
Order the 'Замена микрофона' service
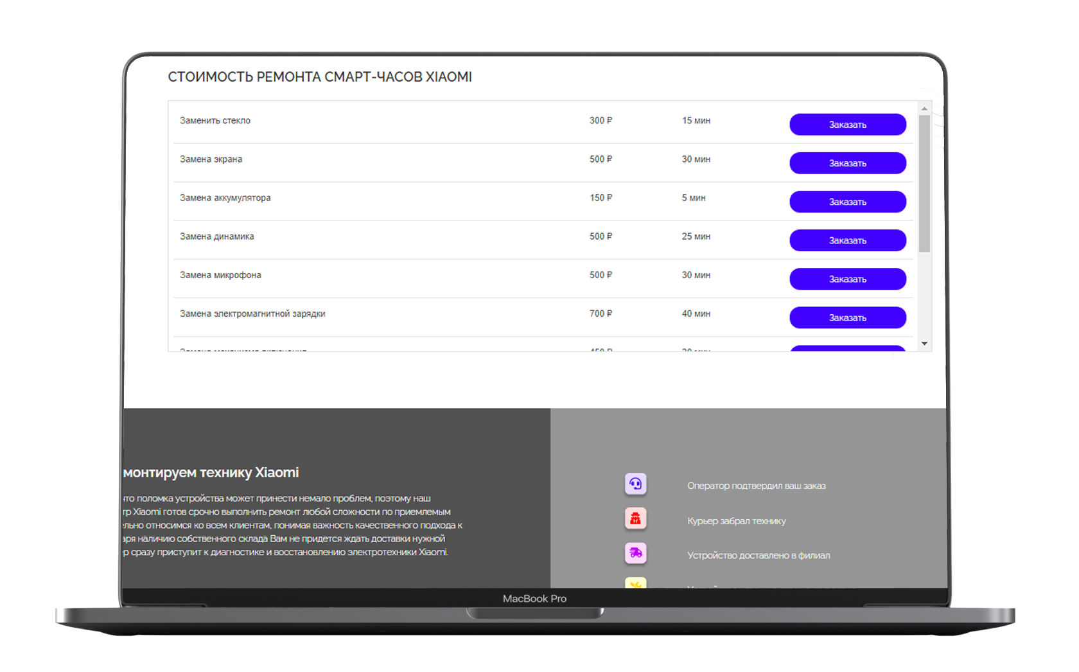point(848,279)
